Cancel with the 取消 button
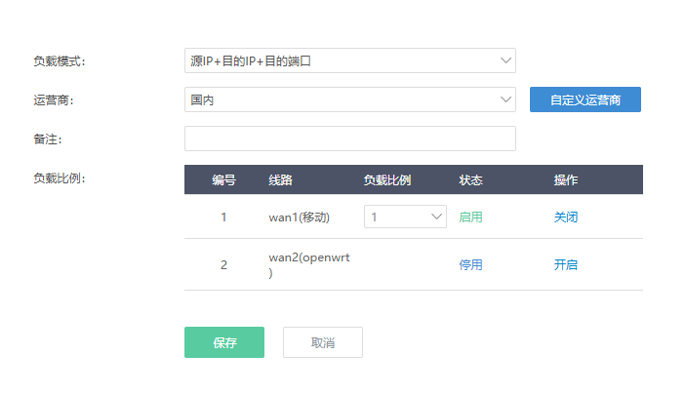 point(323,342)
